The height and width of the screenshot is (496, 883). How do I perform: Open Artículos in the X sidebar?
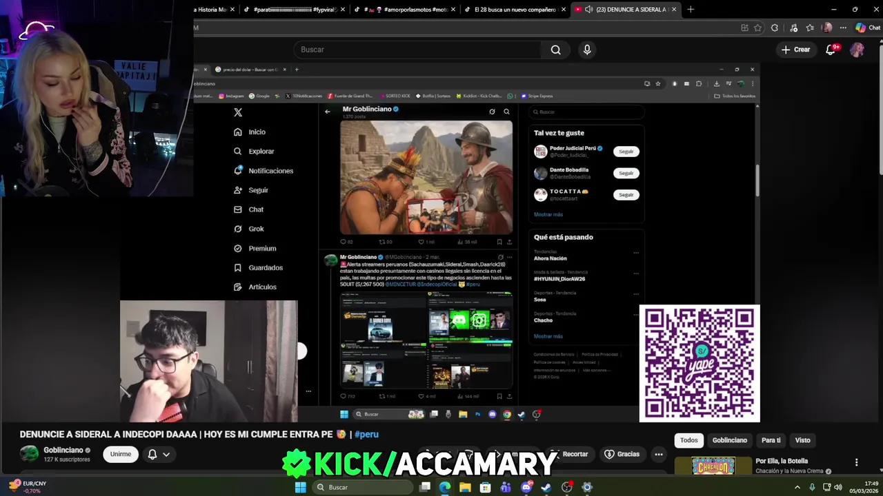coord(255,287)
